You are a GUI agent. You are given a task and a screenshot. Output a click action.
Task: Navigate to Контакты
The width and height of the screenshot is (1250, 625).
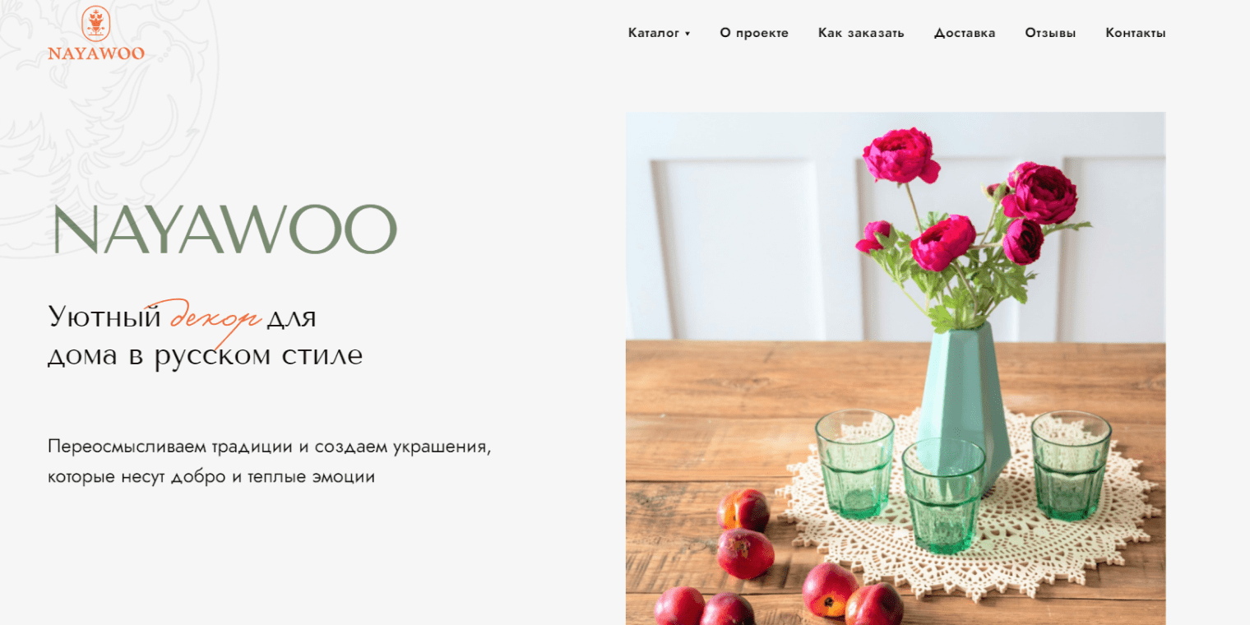[x=1136, y=33]
